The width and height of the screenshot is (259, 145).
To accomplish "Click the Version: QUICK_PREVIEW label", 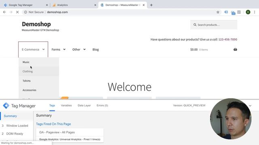I will pyautogui.click(x=189, y=106).
